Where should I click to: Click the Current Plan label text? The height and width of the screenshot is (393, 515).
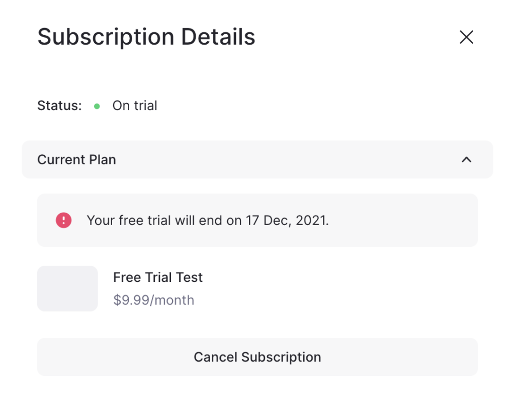pyautogui.click(x=76, y=160)
